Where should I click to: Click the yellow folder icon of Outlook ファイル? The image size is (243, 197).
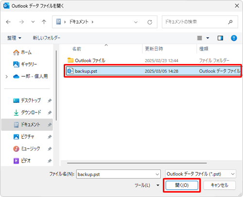[x=70, y=60]
